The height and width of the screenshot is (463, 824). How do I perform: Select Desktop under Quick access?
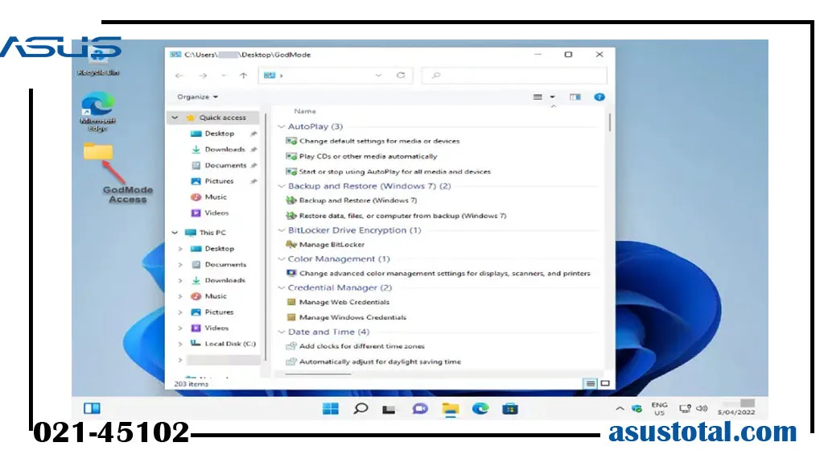pyautogui.click(x=219, y=134)
